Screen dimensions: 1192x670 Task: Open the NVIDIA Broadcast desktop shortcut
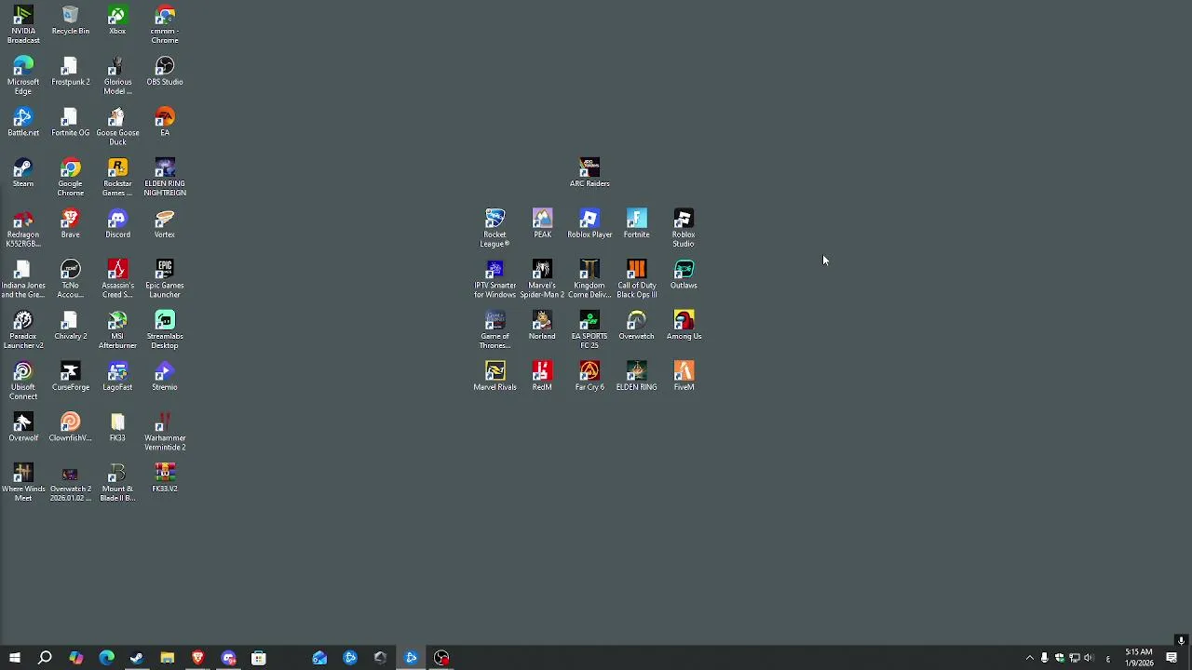click(23, 24)
